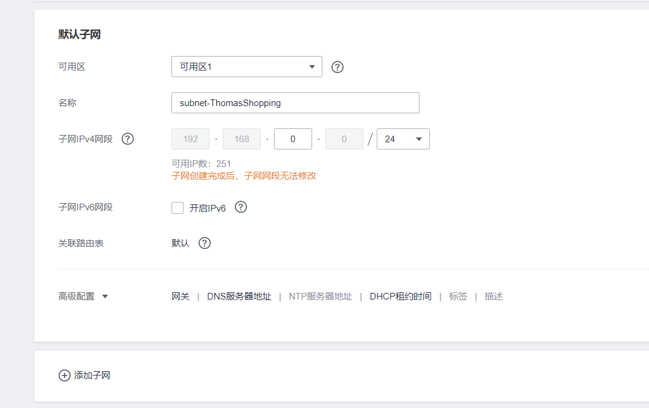Click the third IPv4 octet input

[293, 139]
